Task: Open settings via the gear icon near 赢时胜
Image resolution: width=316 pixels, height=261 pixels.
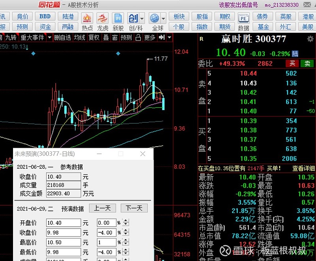Action: 310,38
